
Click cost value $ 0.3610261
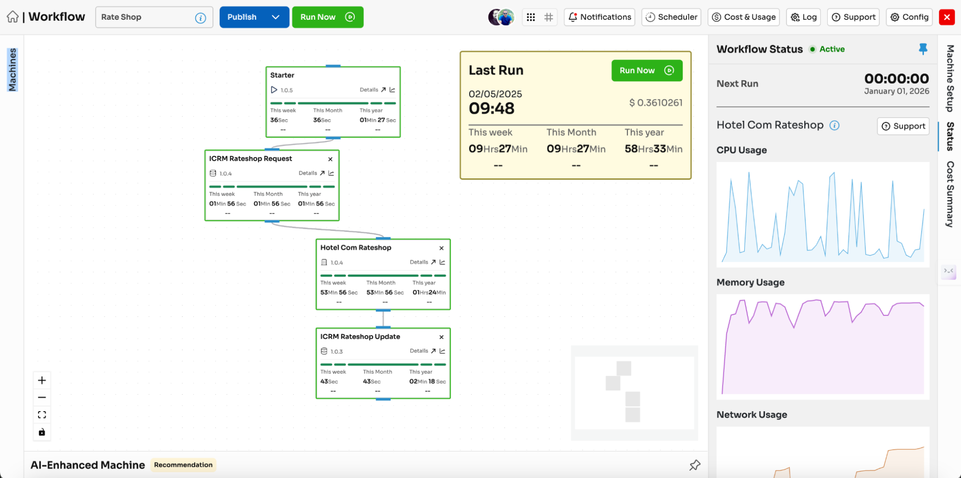tap(656, 103)
